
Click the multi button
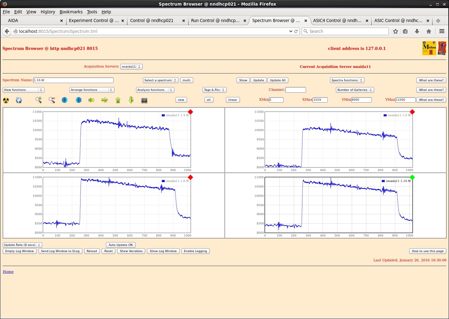[x=187, y=80]
